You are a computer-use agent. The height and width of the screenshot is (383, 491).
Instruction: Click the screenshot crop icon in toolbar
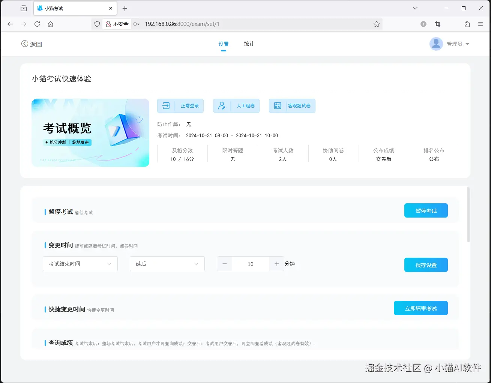pyautogui.click(x=437, y=24)
